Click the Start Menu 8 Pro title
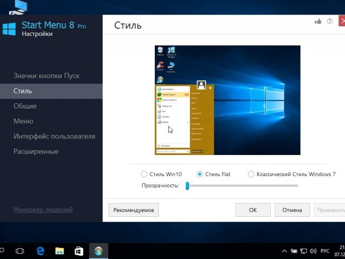The image size is (345, 259). tap(54, 25)
